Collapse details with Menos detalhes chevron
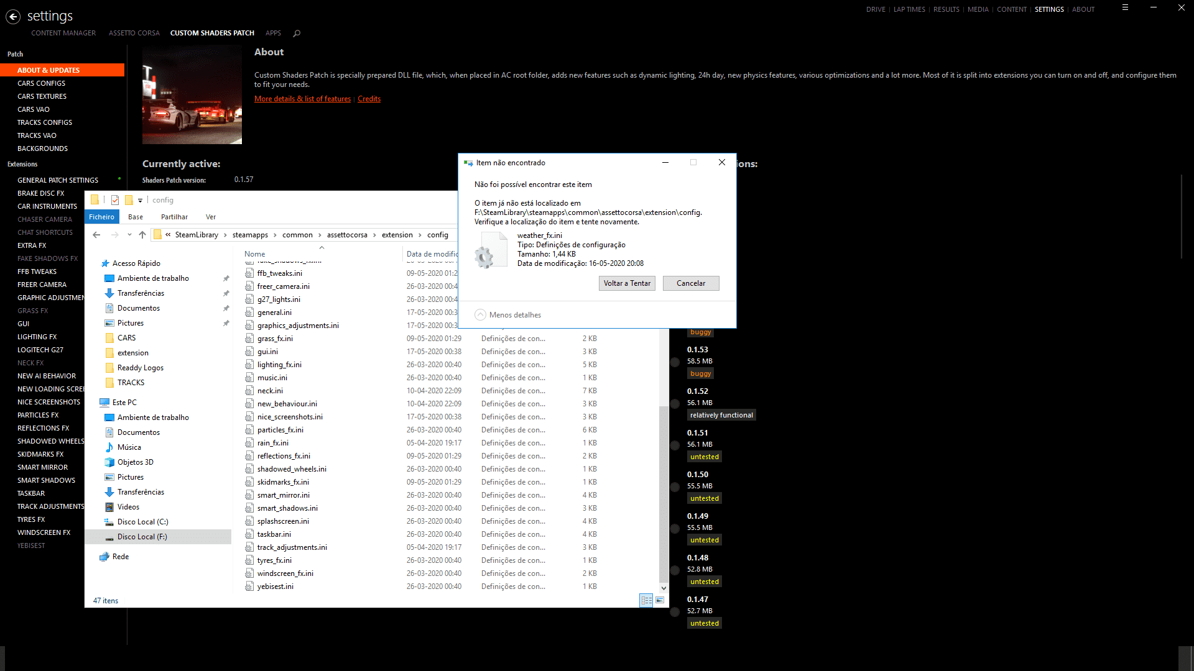 pos(480,315)
